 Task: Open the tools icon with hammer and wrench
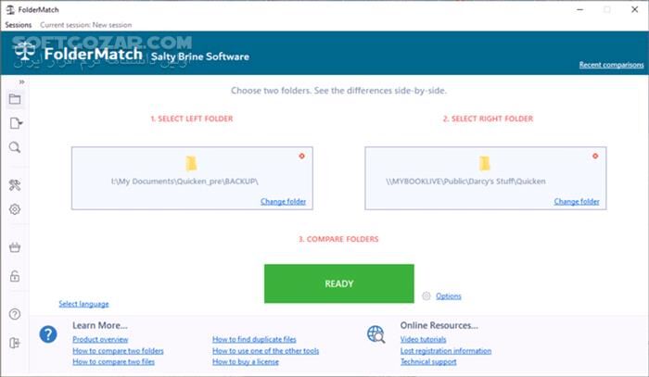point(15,185)
